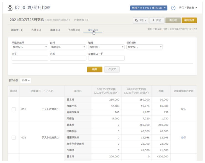This screenshot has width=205, height=163.
Task: Click the 59,071 残業手当 value
Action: [145, 106]
